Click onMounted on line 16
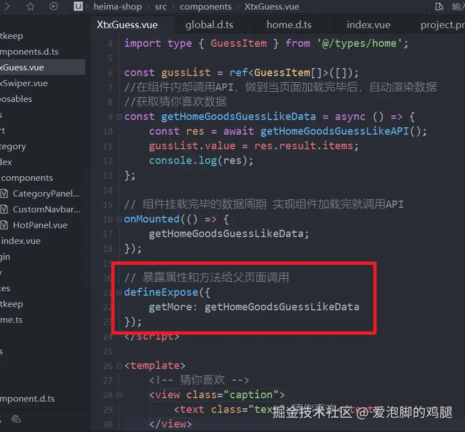This screenshot has height=432, width=465. coord(152,219)
